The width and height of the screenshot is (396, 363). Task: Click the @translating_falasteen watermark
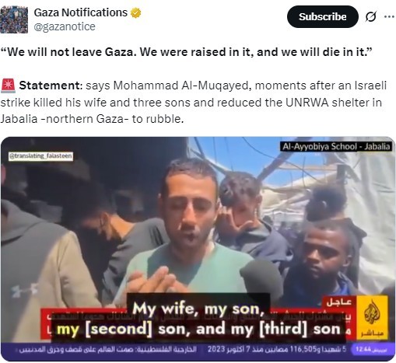(40, 156)
